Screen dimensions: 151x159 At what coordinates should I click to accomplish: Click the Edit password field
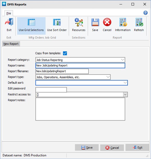tap(51, 90)
